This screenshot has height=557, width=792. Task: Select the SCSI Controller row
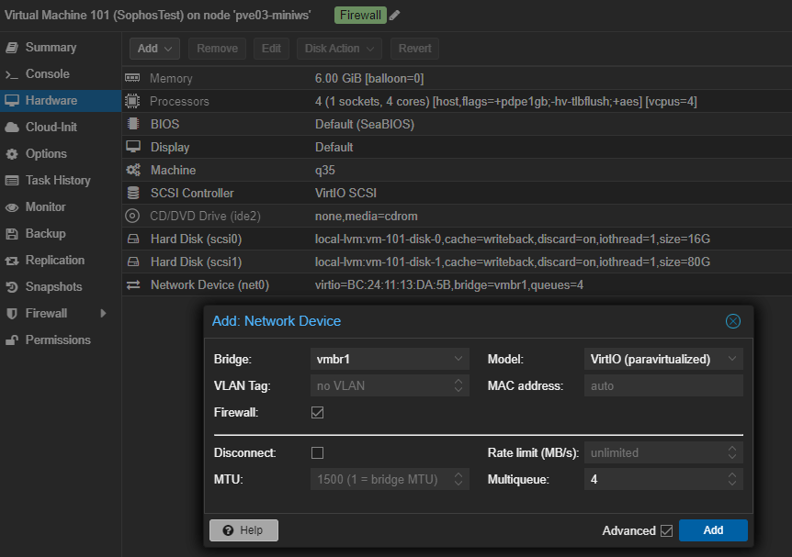coord(458,193)
